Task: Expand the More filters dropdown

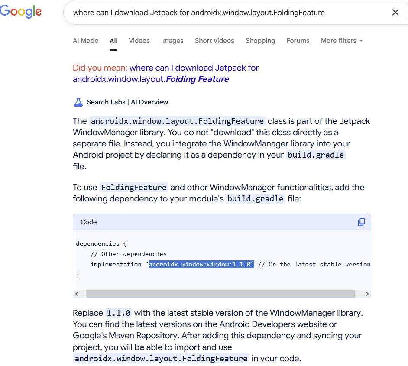Action: pyautogui.click(x=342, y=41)
